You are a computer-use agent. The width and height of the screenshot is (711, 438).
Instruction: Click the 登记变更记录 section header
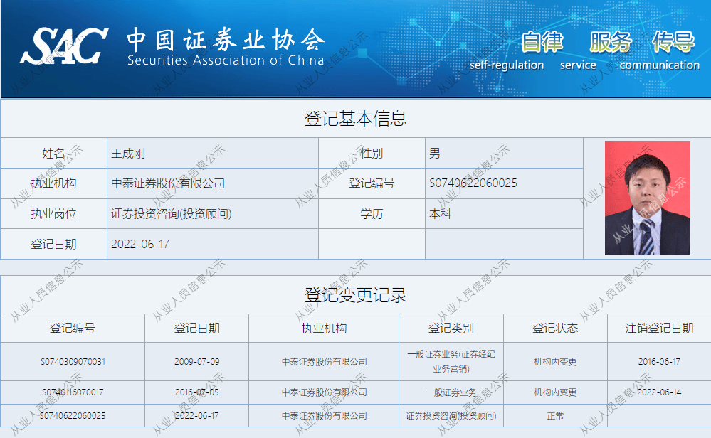coord(355,297)
